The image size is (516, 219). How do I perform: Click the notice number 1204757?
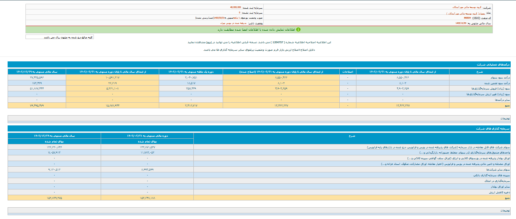tap(277, 43)
